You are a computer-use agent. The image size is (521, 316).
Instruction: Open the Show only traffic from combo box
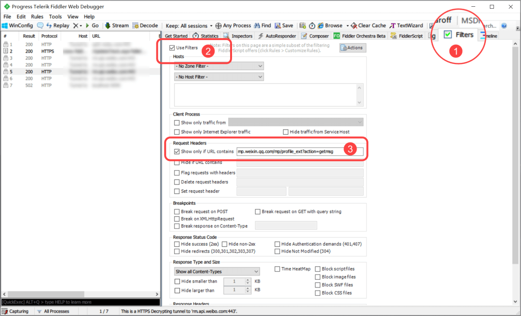click(x=296, y=122)
